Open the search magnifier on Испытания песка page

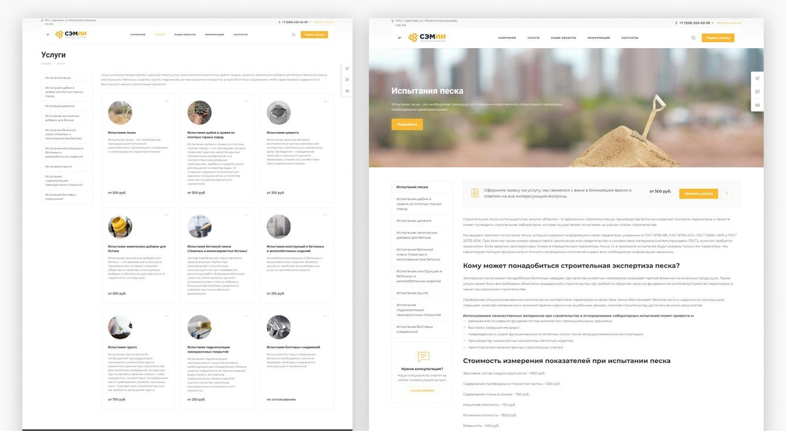pos(693,38)
